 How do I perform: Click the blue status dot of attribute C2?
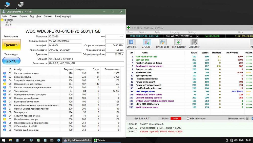pos(5,112)
